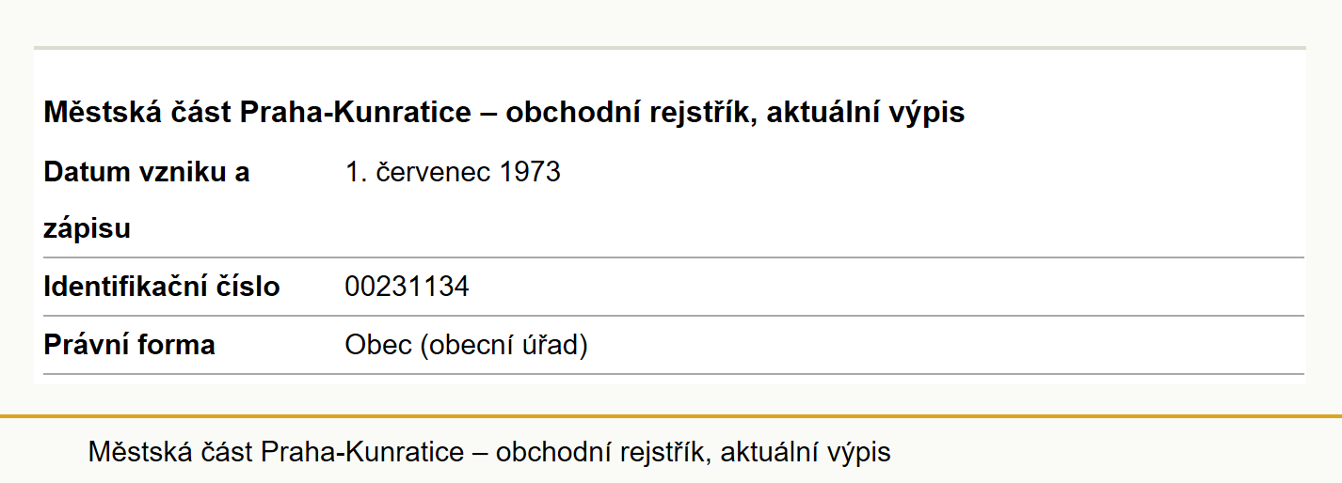Click the word "zápisu" in the label
Screen dimensions: 1342x483
88,229
